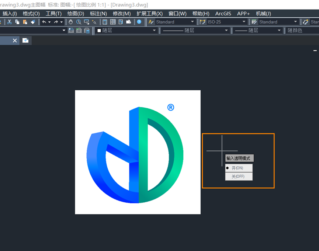Open the 工具(T) menu
Screen dimensions: 319x251
[x=53, y=14]
